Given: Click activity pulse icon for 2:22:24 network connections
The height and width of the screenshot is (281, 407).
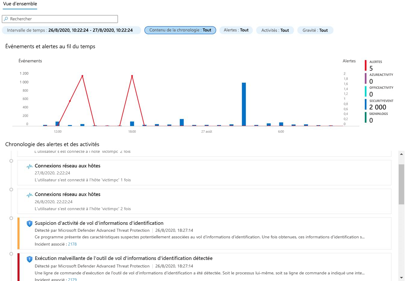Looking at the screenshot, I should click(x=30, y=166).
